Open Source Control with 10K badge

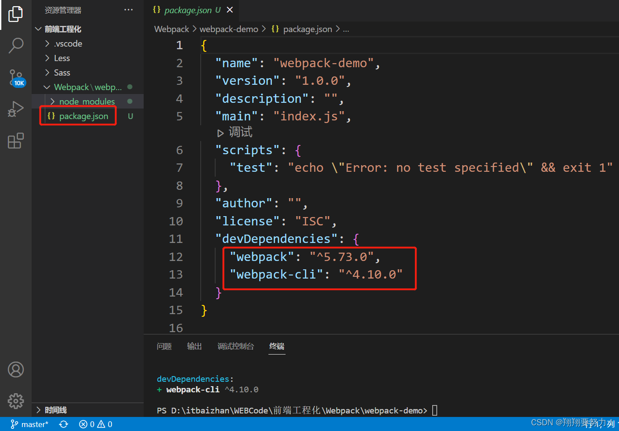(x=16, y=78)
